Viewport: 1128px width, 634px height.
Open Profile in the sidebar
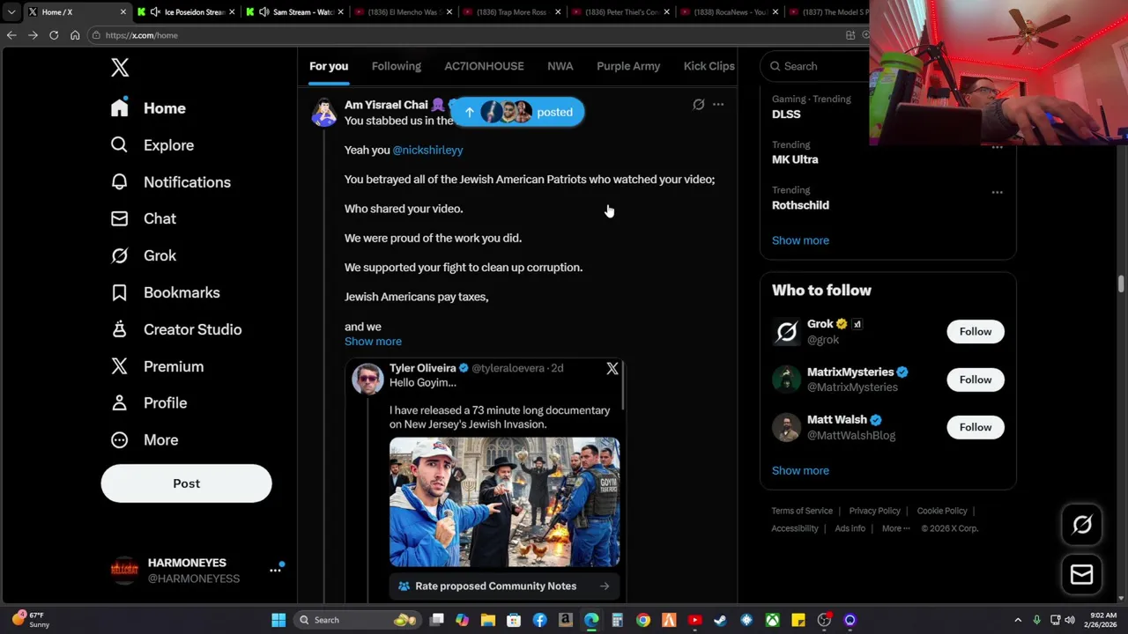[148, 402]
